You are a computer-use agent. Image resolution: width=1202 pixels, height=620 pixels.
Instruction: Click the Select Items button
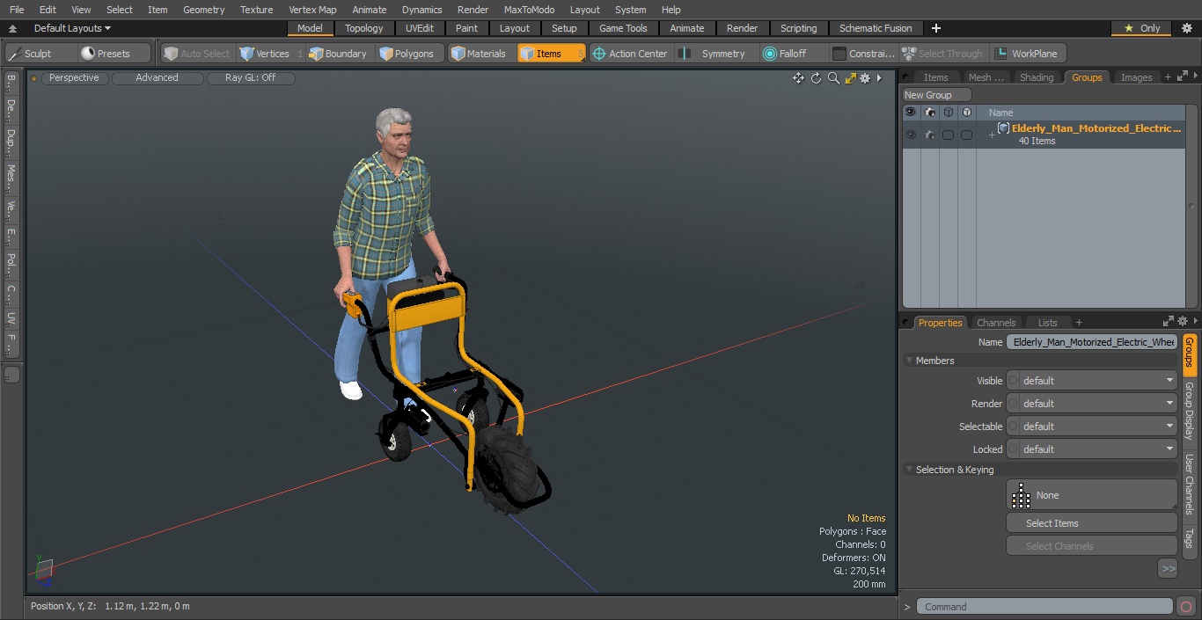1091,523
